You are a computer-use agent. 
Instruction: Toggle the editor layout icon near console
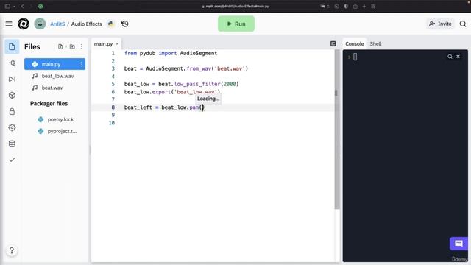coord(333,44)
